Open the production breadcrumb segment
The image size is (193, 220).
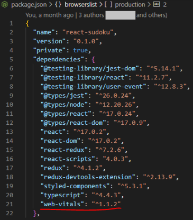130,5
